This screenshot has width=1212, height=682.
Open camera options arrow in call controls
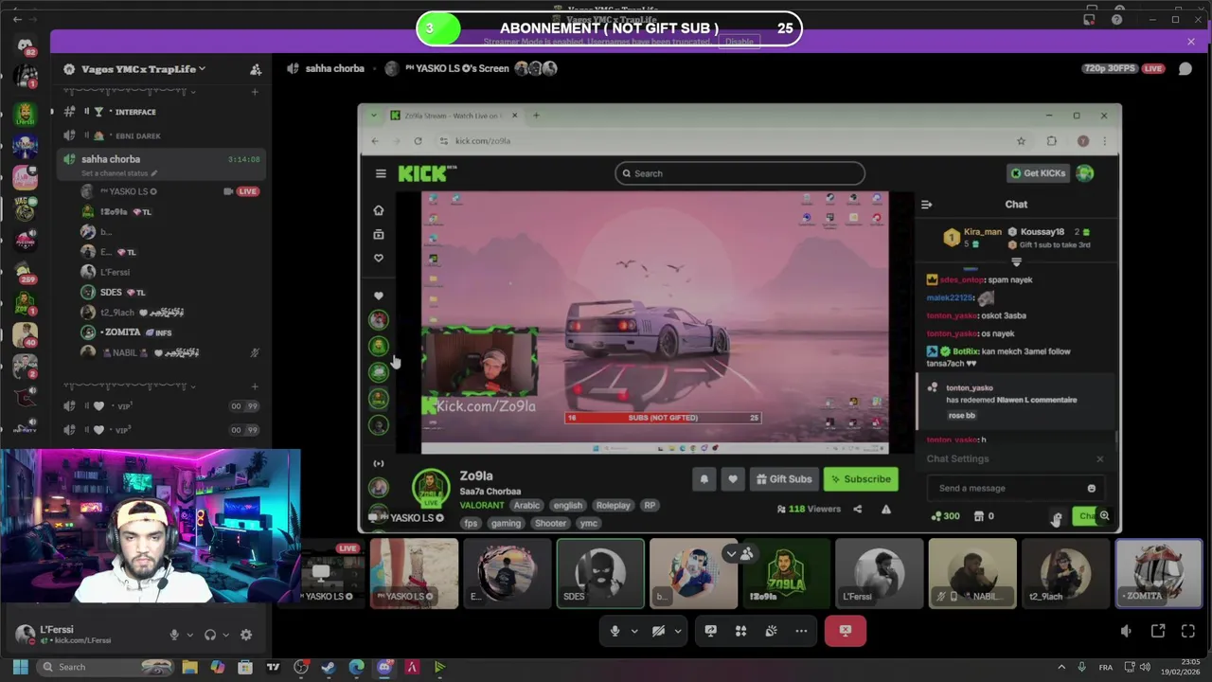click(x=677, y=631)
